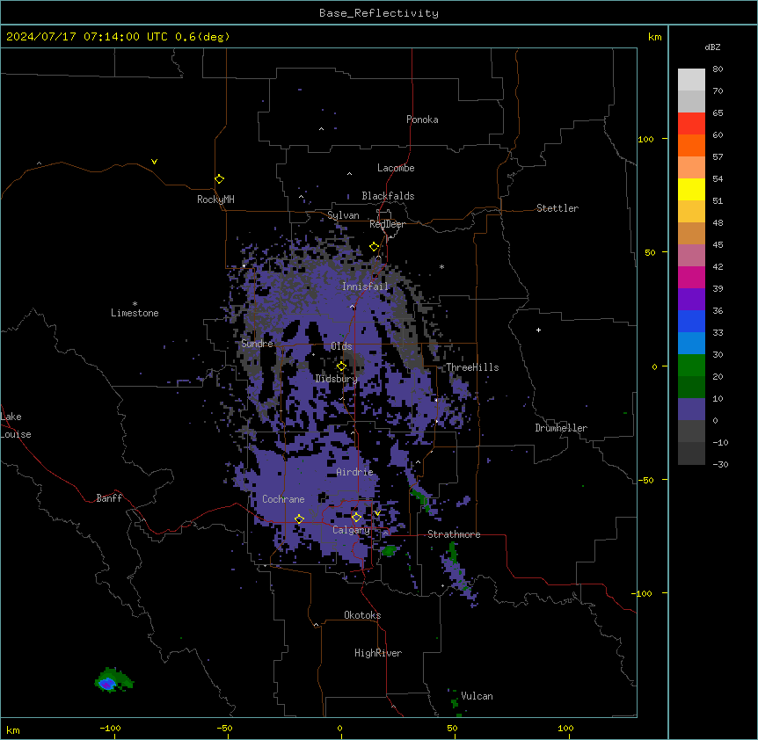The height and width of the screenshot is (740, 758).
Task: Click the Stettler city label
Action: (x=558, y=208)
